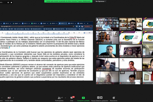The height and width of the screenshot is (102, 153).
Task: Click the blue hyperlink above first paragraph
Action: pyautogui.click(x=37, y=34)
